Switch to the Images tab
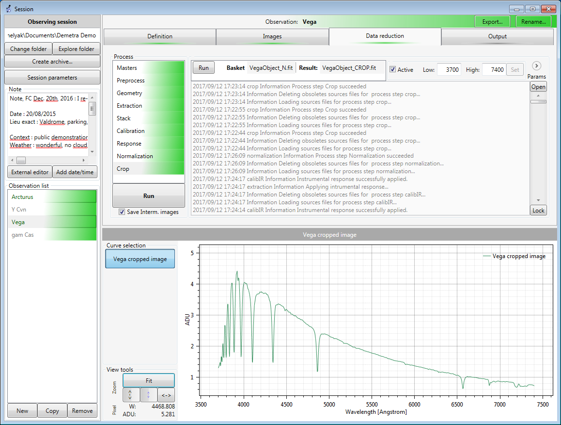 [x=272, y=36]
